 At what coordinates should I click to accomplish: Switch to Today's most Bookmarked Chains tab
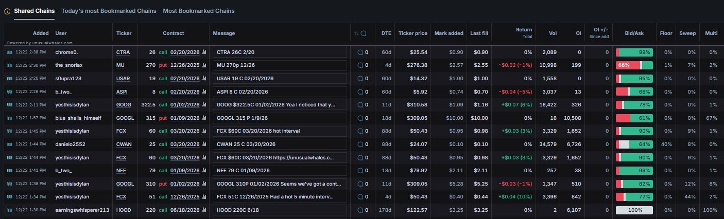(109, 11)
